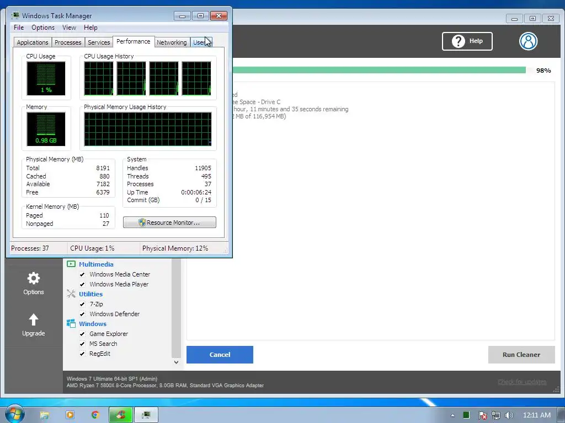Click the '98%' progress percentage text
565x423 pixels.
pos(543,70)
